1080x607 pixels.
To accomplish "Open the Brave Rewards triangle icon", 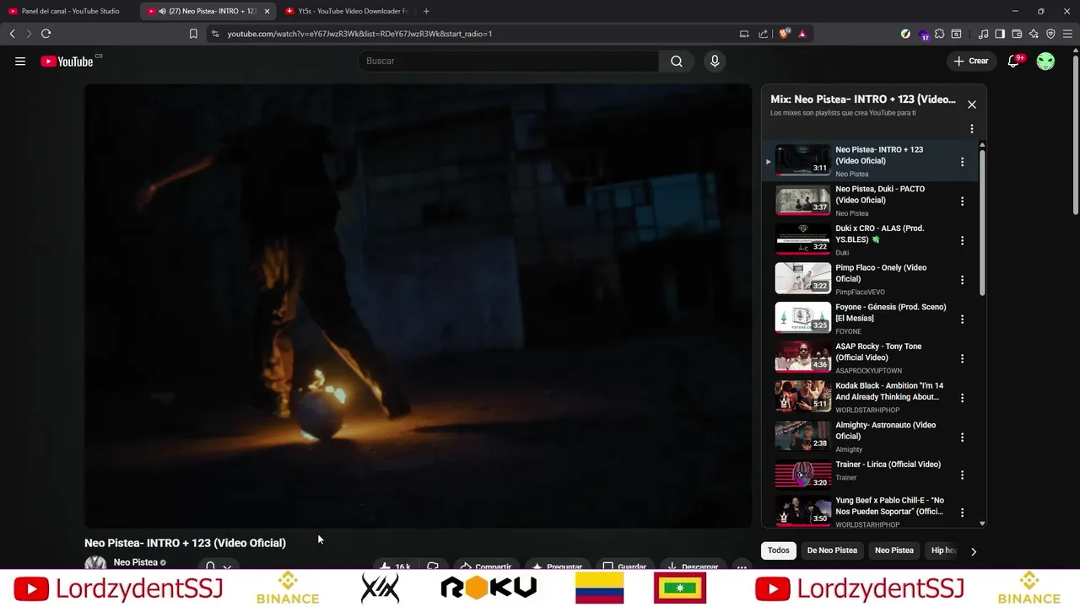I will [x=802, y=34].
